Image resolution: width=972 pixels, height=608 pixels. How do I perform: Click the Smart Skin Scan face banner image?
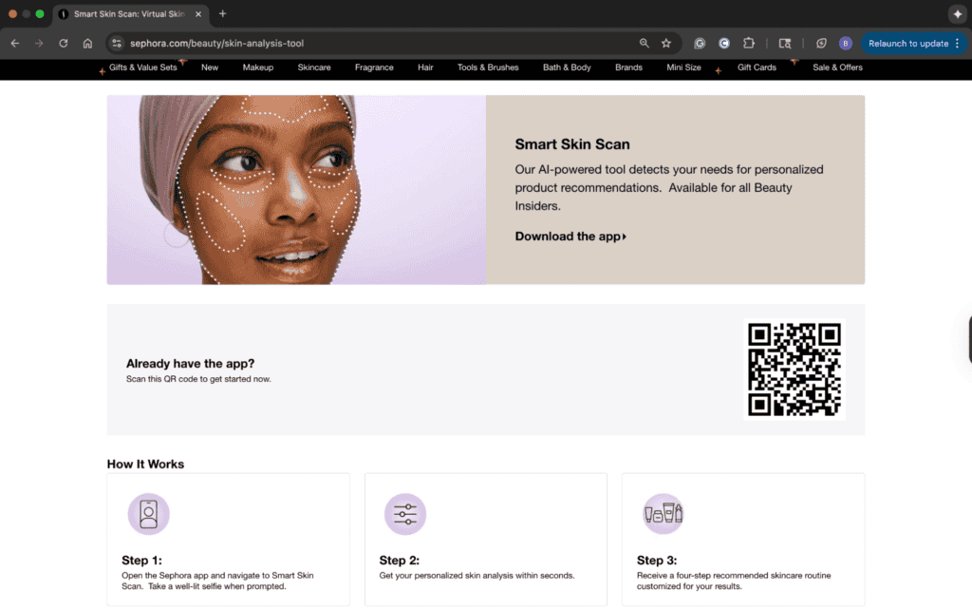(296, 190)
